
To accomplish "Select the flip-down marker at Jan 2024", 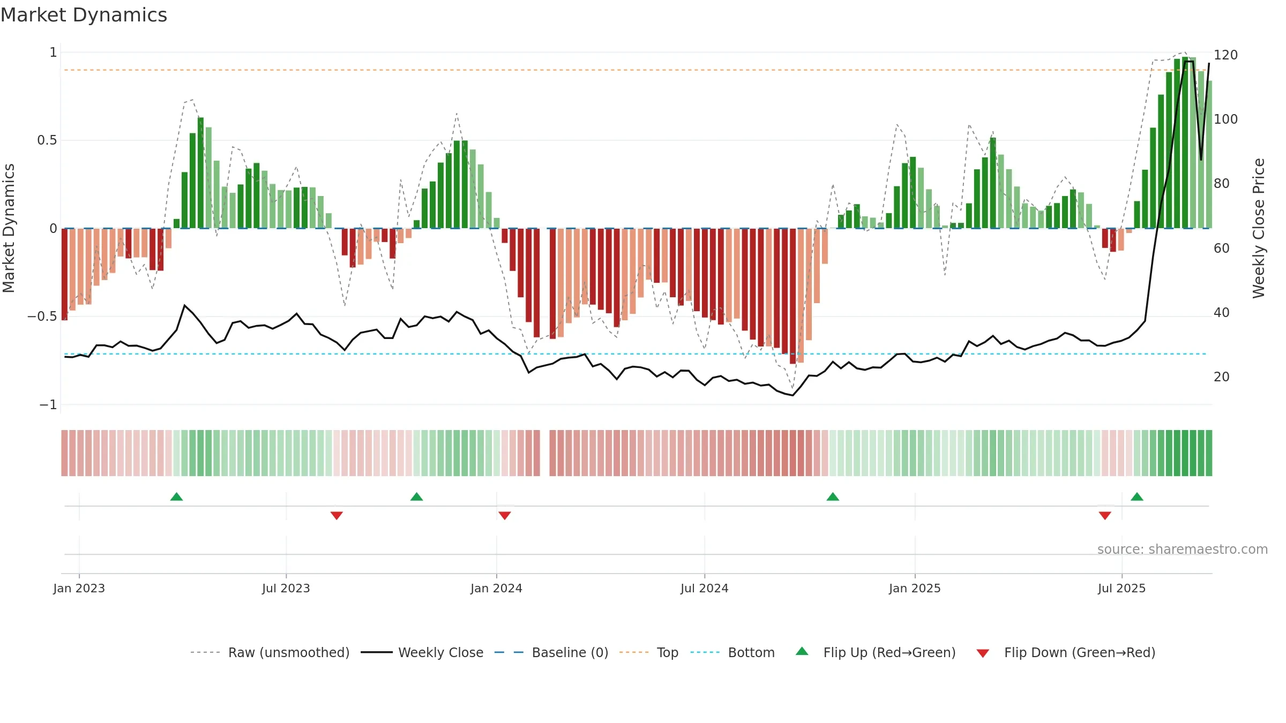I will [505, 516].
